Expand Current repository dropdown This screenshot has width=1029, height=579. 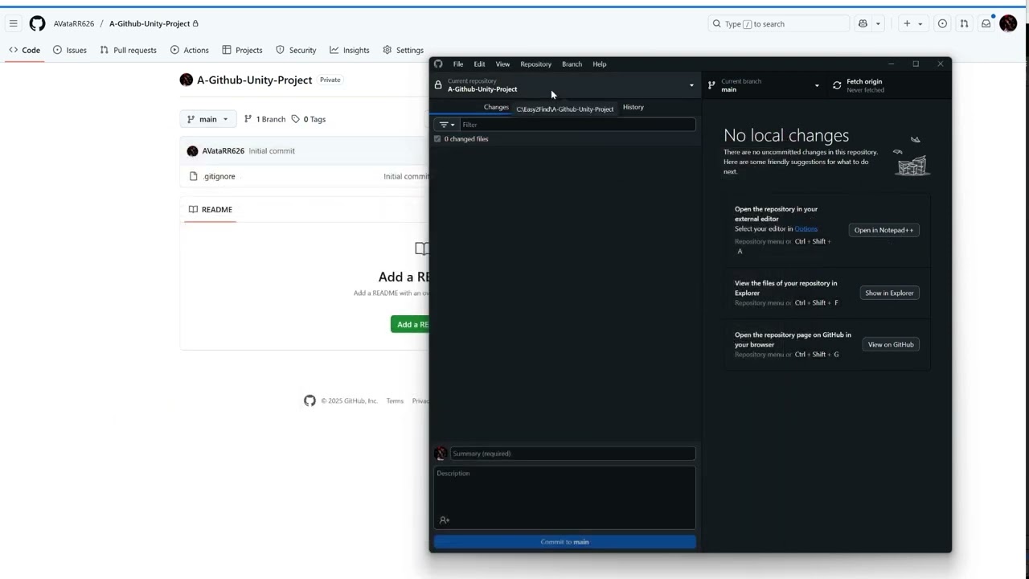[565, 85]
